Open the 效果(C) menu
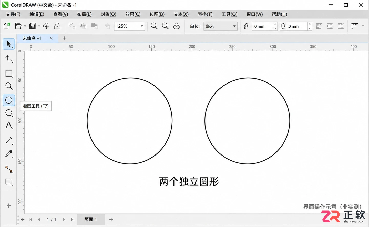This screenshot has width=369, height=227. tap(133, 14)
